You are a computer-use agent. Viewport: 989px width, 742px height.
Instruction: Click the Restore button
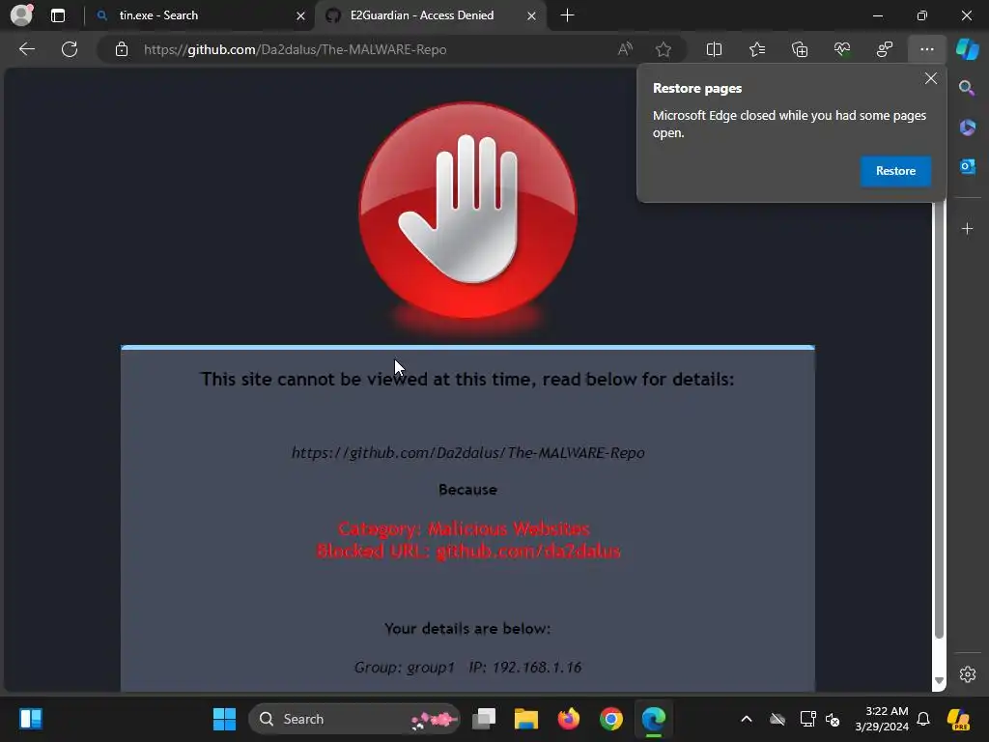pos(895,171)
